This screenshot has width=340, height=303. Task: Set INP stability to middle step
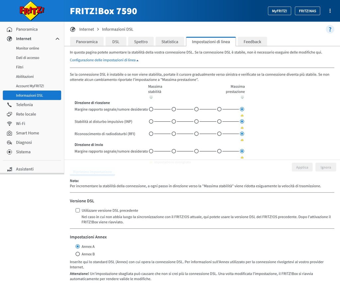tap(197, 122)
